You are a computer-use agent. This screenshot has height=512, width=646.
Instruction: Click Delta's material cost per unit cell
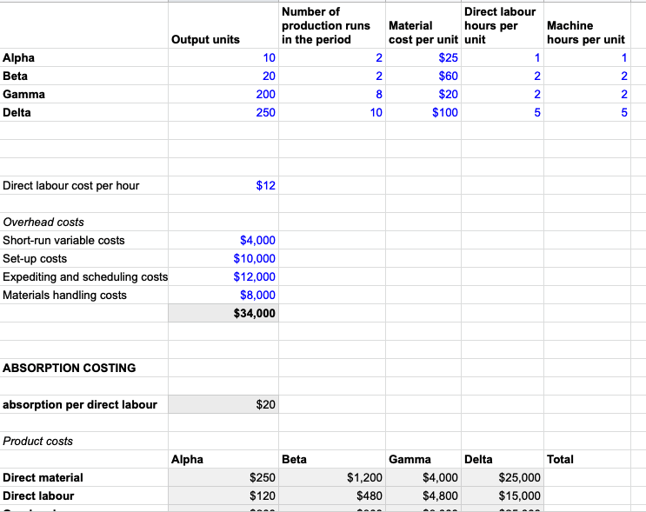424,112
